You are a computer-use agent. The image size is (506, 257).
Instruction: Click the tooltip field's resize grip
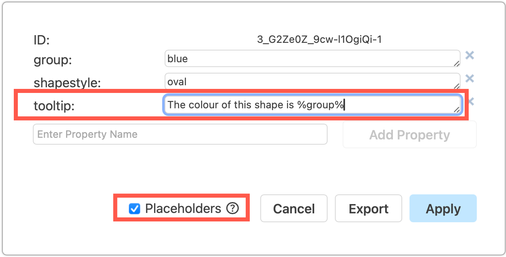tap(457, 110)
